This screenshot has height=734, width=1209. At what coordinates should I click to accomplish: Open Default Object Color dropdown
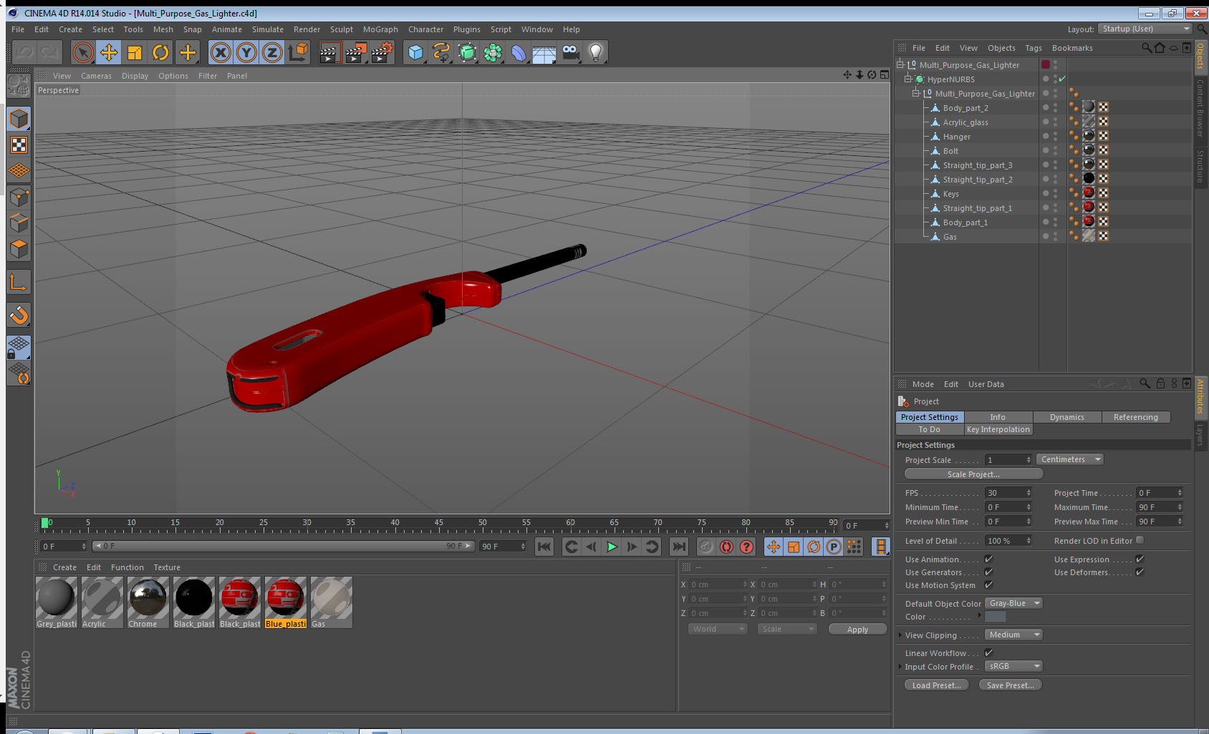[1013, 603]
